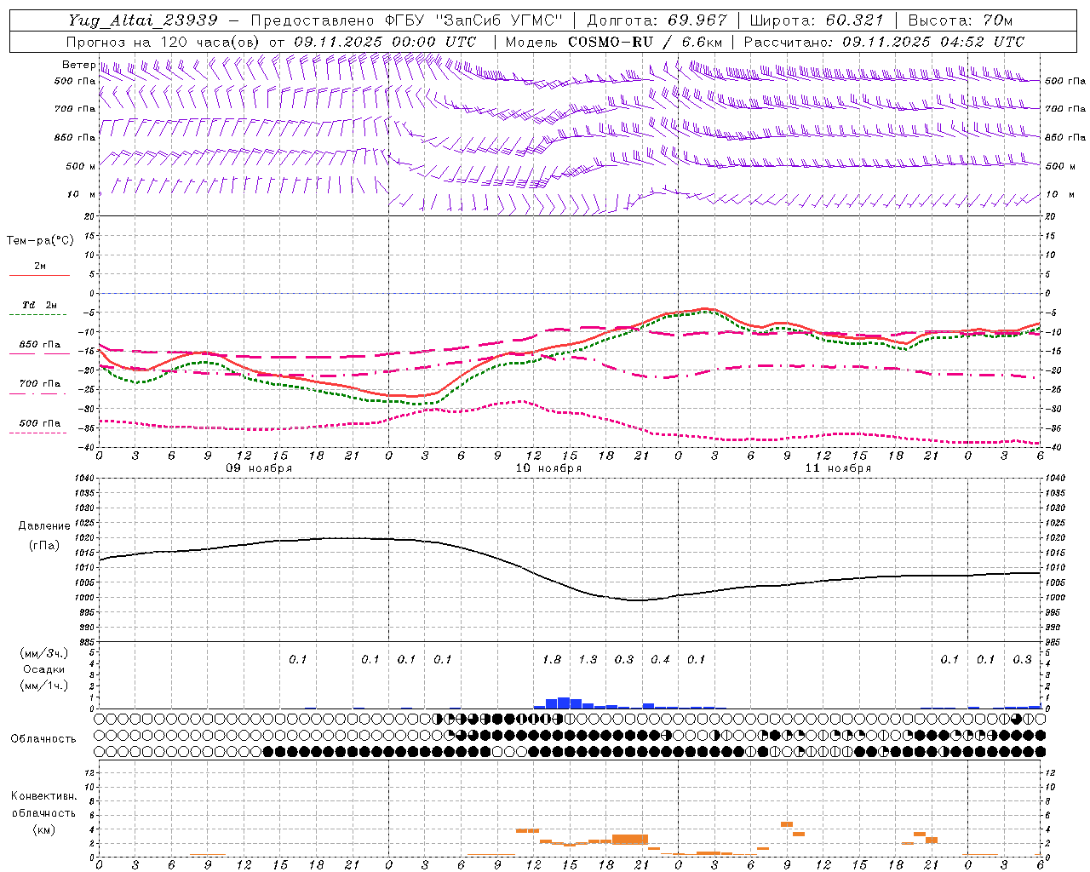The image size is (1090, 872).
Task: Select the Высота: 70м header value
Action: coord(960,20)
